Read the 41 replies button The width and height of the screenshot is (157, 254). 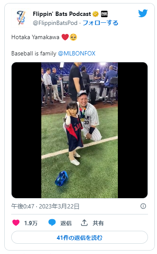click(x=80, y=238)
